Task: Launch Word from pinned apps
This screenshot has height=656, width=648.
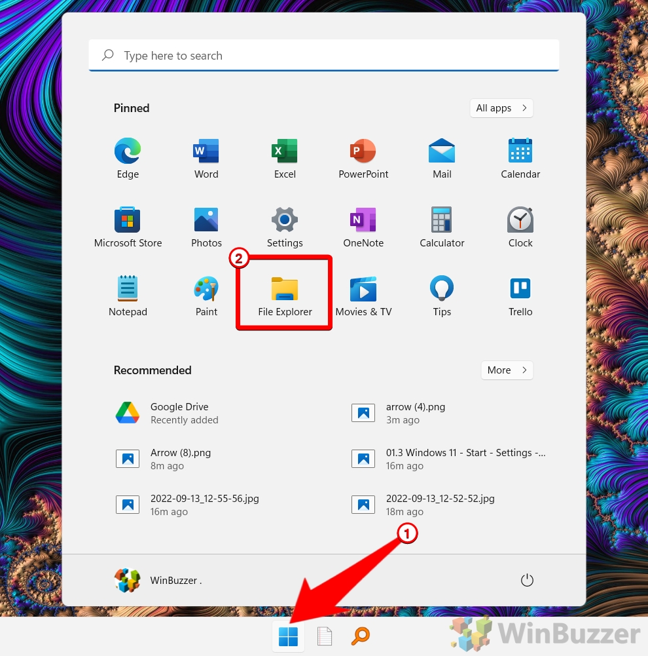Action: pyautogui.click(x=206, y=158)
